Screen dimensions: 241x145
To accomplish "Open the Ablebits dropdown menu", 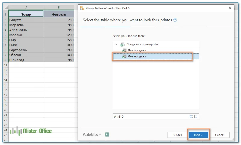I will click(92, 135).
